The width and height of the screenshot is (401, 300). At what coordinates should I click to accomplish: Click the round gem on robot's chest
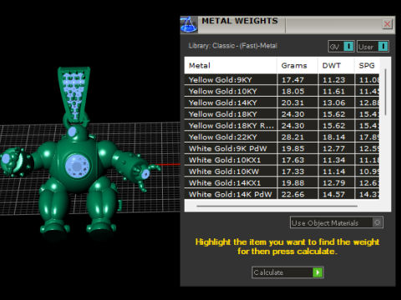(78, 166)
